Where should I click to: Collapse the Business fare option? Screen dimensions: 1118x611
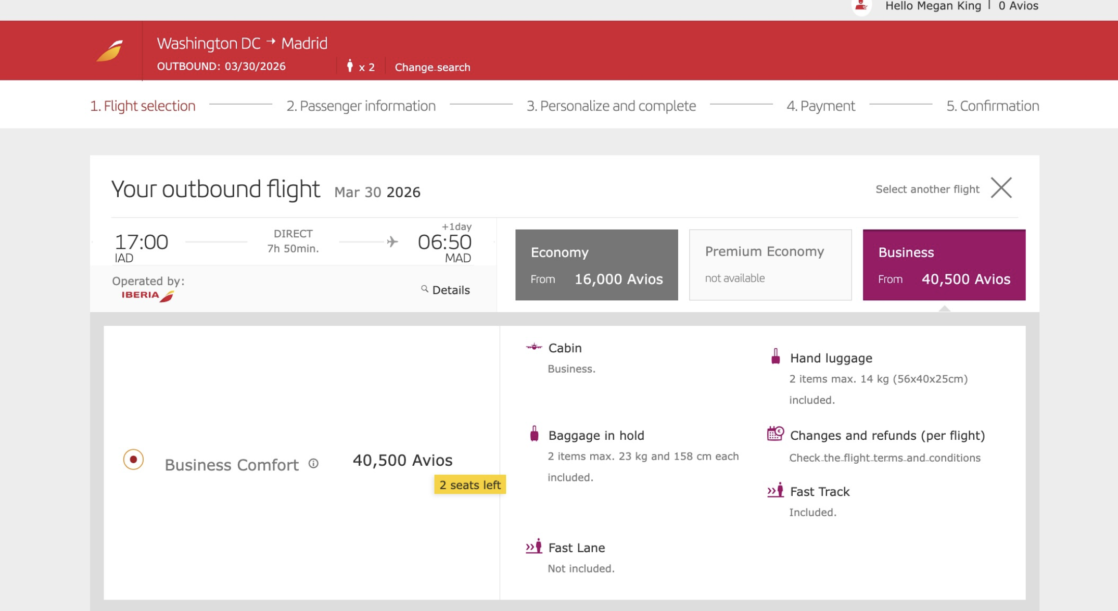pyautogui.click(x=944, y=265)
